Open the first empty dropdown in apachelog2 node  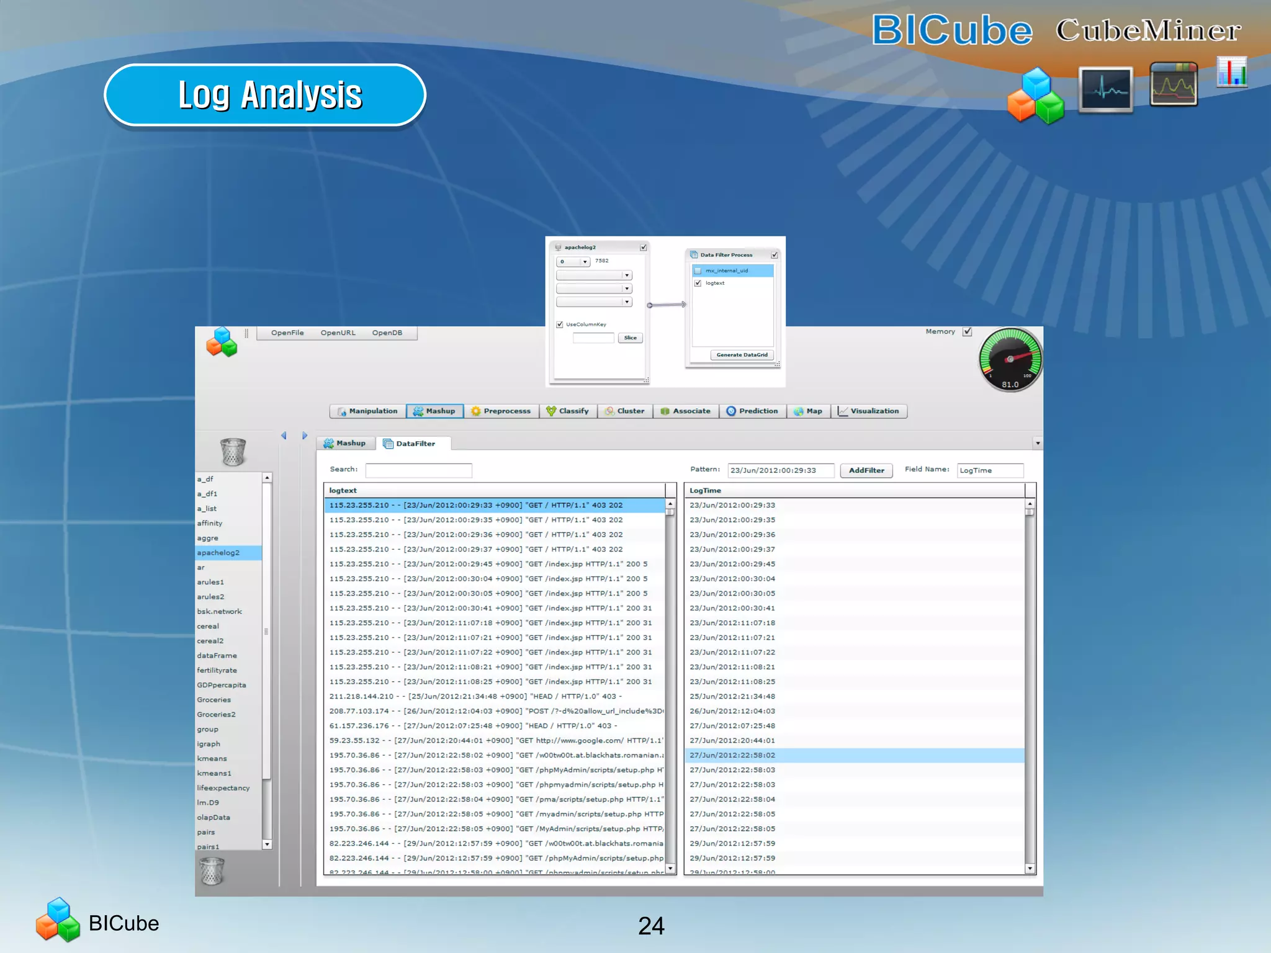coord(594,275)
